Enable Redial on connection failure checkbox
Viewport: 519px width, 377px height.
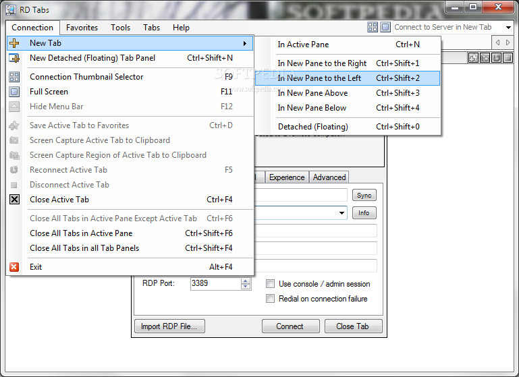coord(271,299)
